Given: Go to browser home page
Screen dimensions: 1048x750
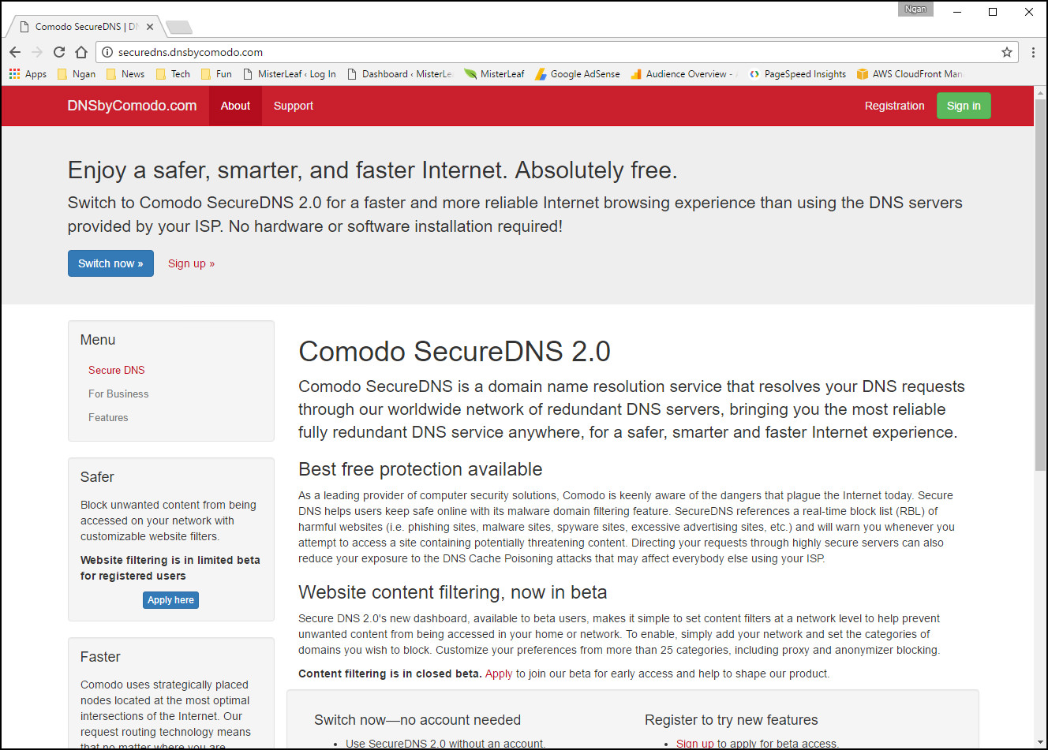Looking at the screenshot, I should coord(81,52).
